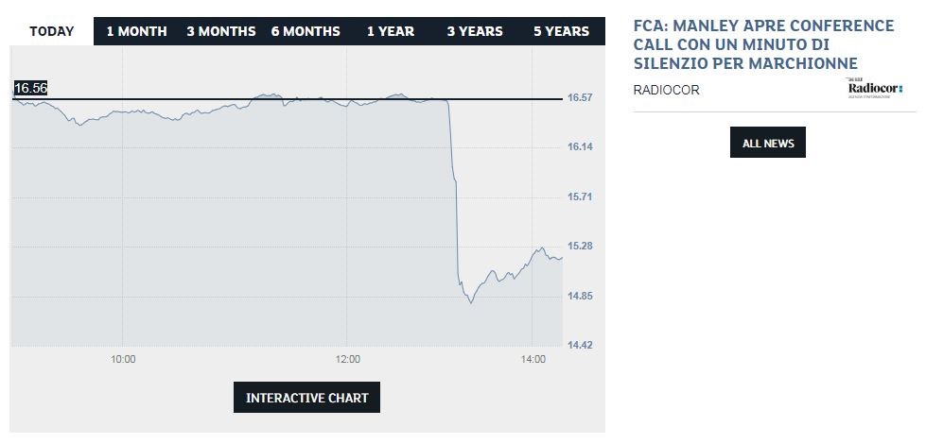Click the 14.85 price axis value

coord(579,296)
